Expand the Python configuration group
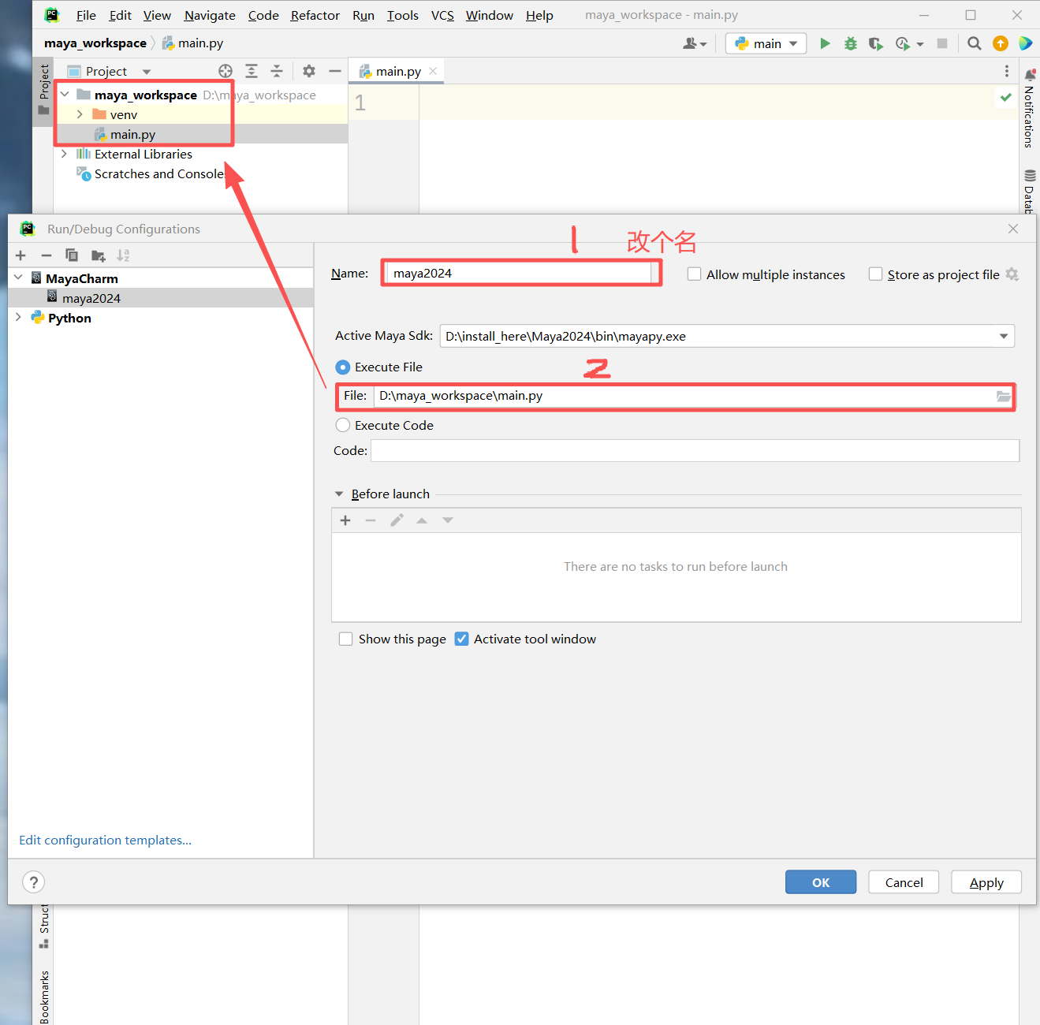The width and height of the screenshot is (1040, 1025). click(x=18, y=317)
